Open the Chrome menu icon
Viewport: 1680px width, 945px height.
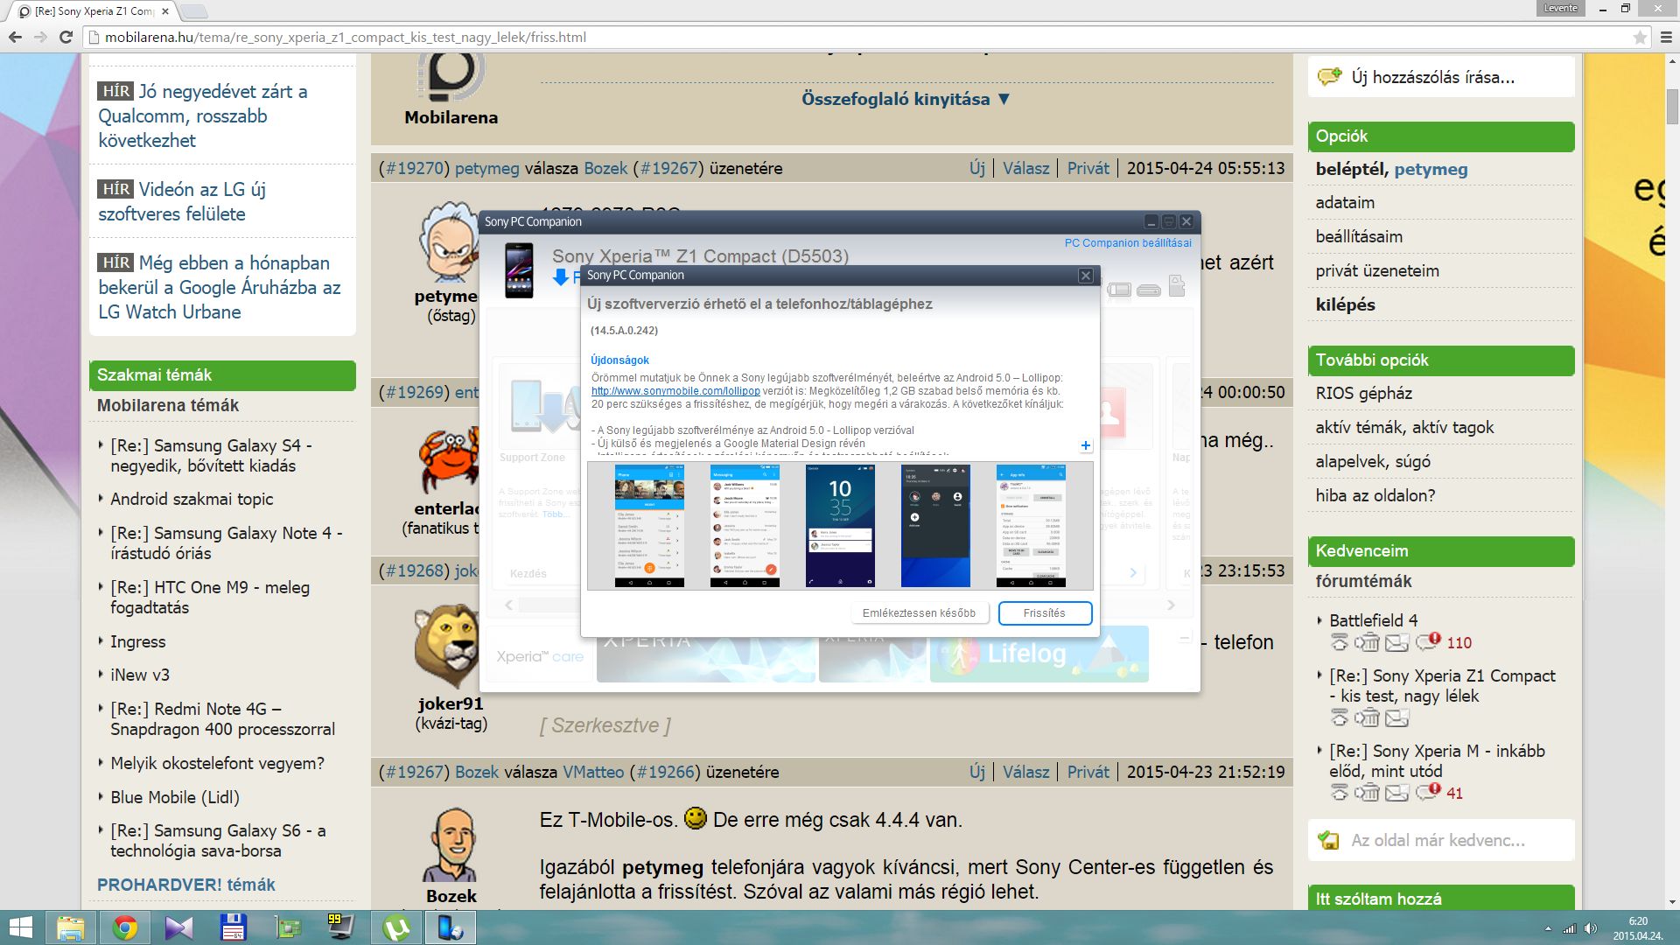click(1664, 37)
